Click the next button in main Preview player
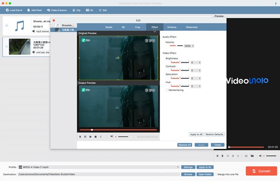The width and height of the screenshot is (280, 181). click(x=238, y=156)
